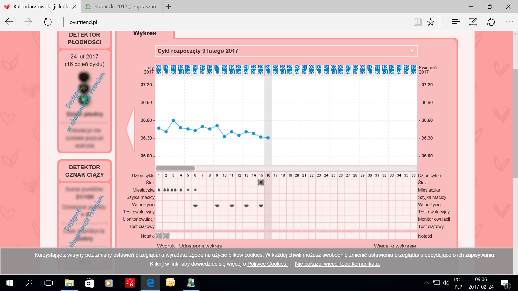Open Edge more options ellipsis
518x291 pixels.
pos(509,22)
